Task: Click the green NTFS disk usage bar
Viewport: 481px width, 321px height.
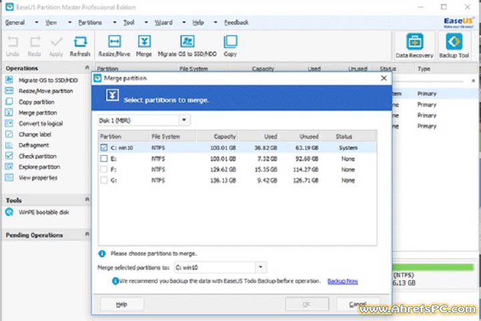Action: pos(434,267)
